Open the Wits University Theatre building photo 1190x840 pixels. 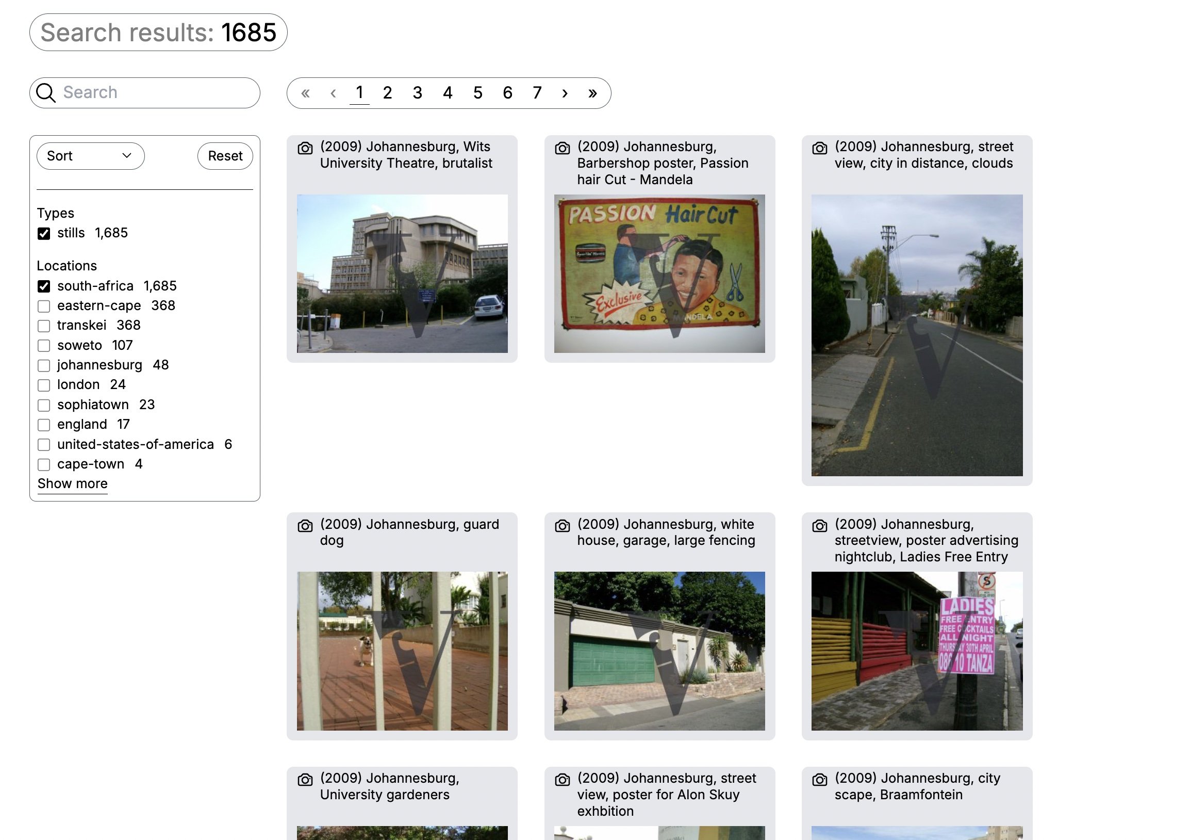point(402,274)
